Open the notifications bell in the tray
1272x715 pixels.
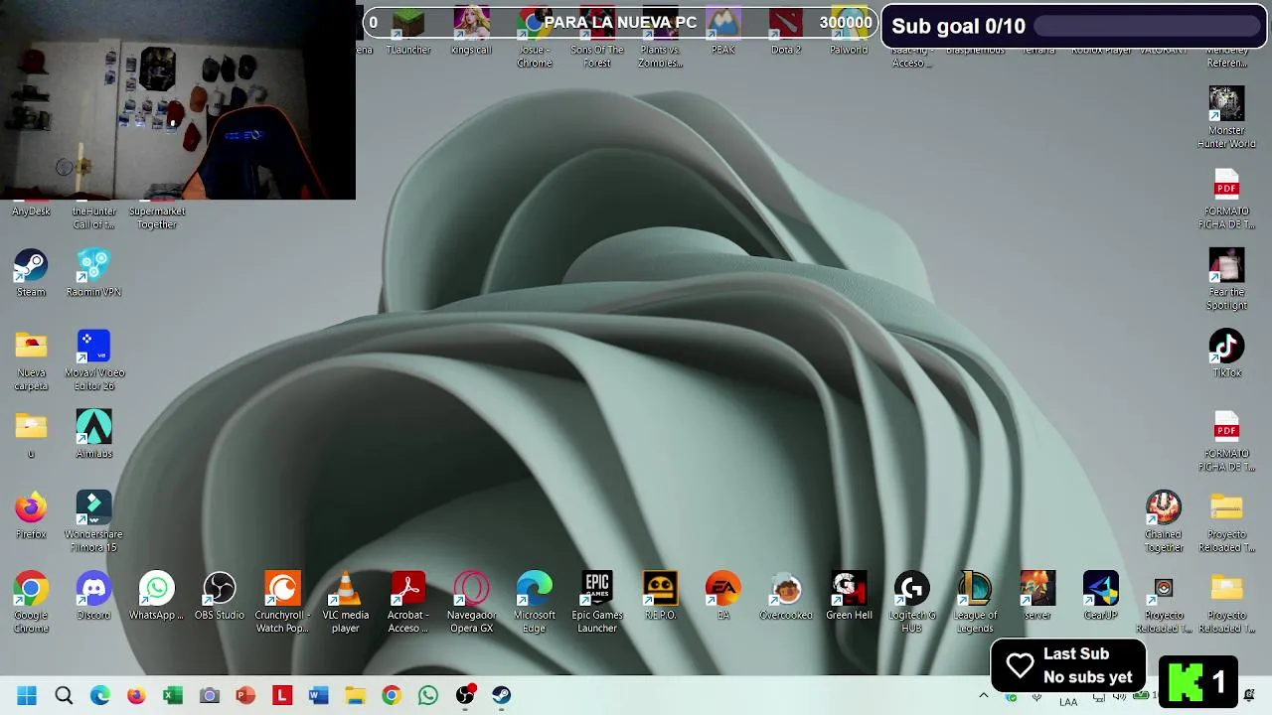click(1249, 695)
